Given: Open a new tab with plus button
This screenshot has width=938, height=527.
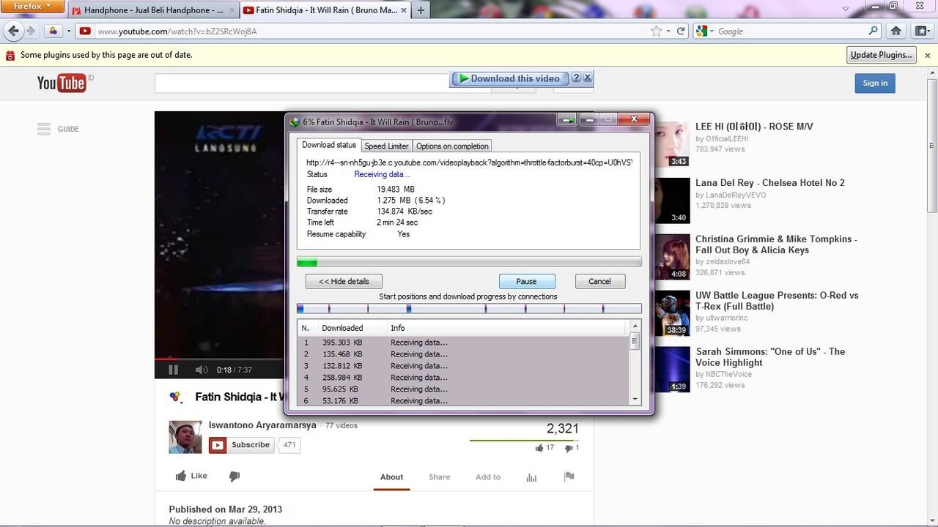Looking at the screenshot, I should click(421, 10).
